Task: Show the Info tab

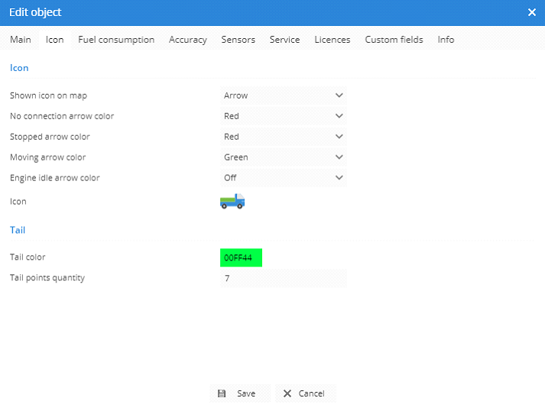Action: [446, 40]
